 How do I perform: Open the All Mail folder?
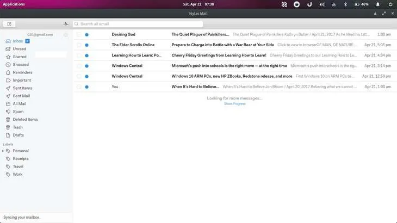(x=20, y=104)
